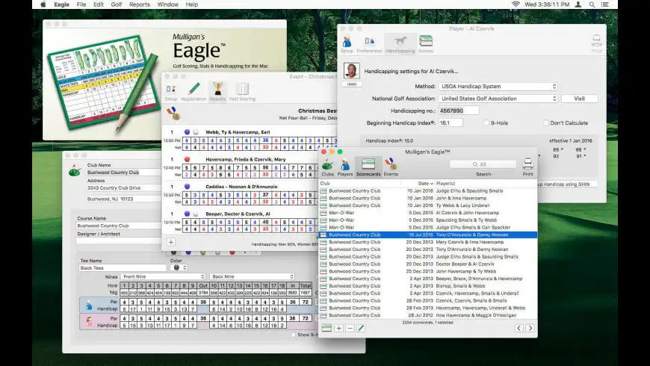Add a team with plus button in Event window

point(171,242)
